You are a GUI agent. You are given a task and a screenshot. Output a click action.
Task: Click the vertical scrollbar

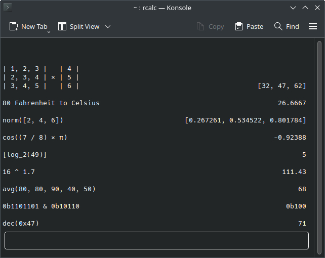pyautogui.click(x=319, y=147)
